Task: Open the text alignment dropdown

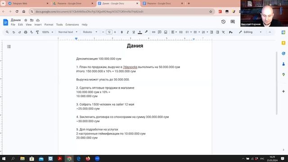Action: (174, 32)
